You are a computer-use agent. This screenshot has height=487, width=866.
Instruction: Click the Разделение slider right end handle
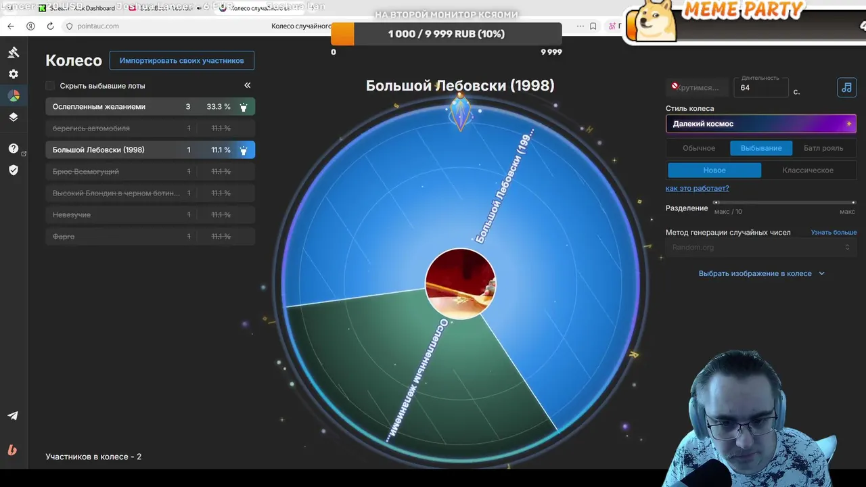(854, 202)
